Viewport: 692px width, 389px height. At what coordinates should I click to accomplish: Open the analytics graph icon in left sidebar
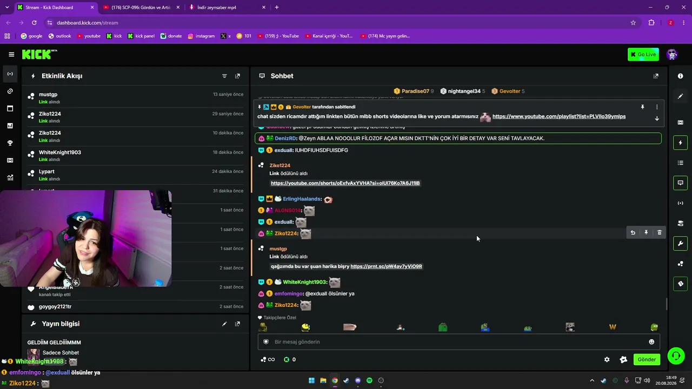coord(10,178)
